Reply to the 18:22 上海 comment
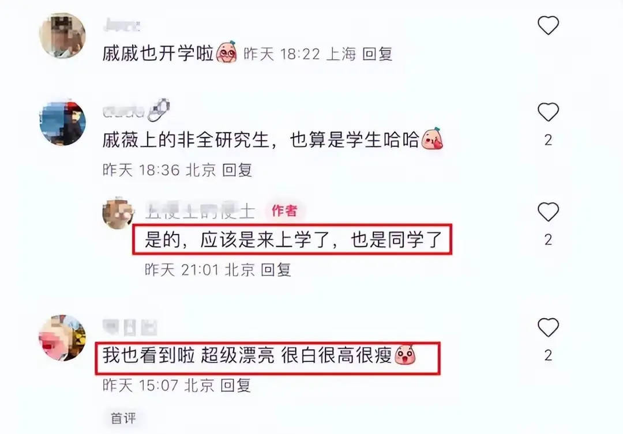The image size is (623, 434). click(377, 54)
